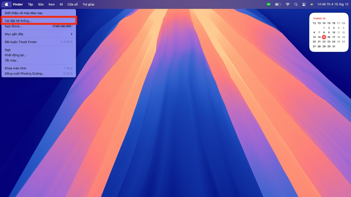Open 'App Store...' from Apple menu

pos(13,26)
